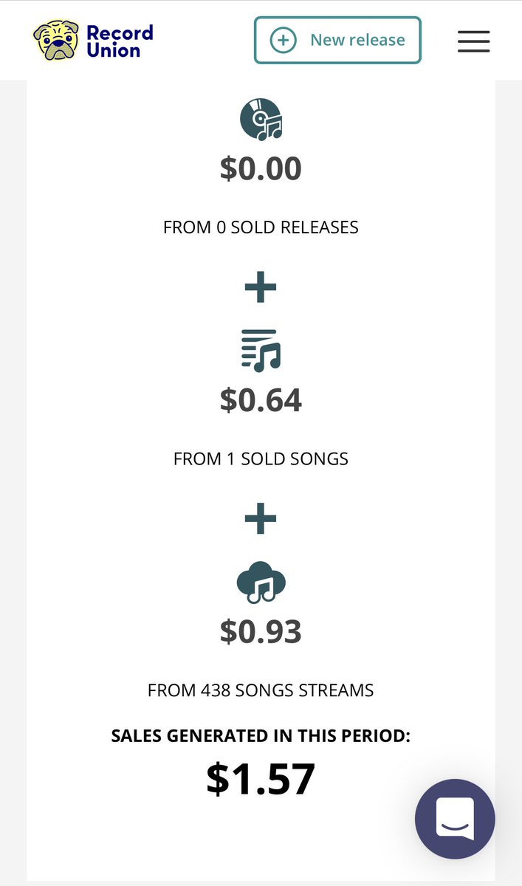Open the chat support bubble
Image resolution: width=522 pixels, height=886 pixels.
pos(455,818)
